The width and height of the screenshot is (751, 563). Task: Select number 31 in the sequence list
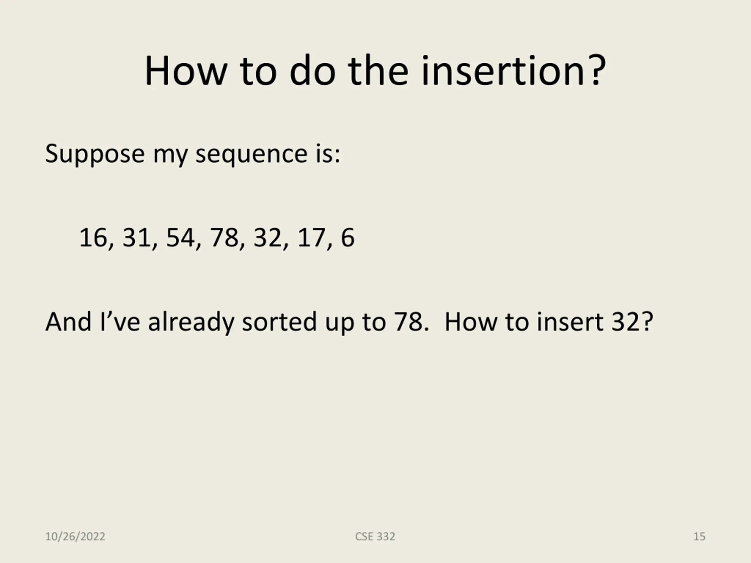[x=137, y=237]
